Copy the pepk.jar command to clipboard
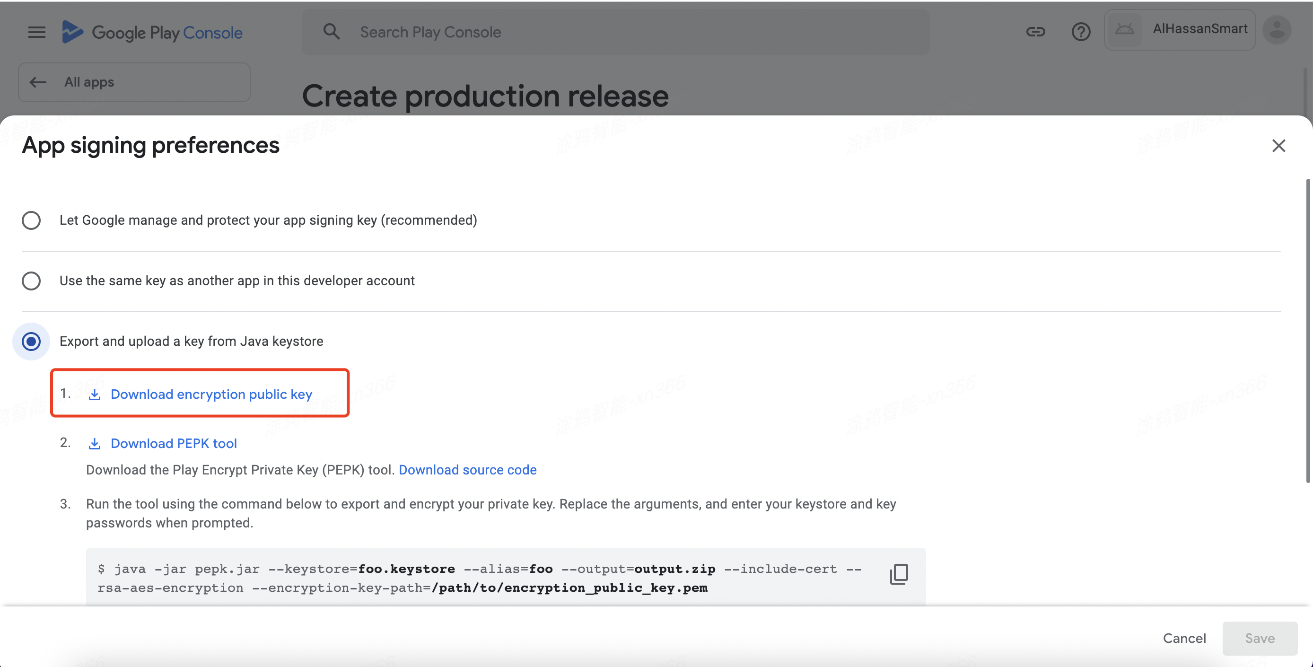Image resolution: width=1313 pixels, height=667 pixels. point(899,574)
